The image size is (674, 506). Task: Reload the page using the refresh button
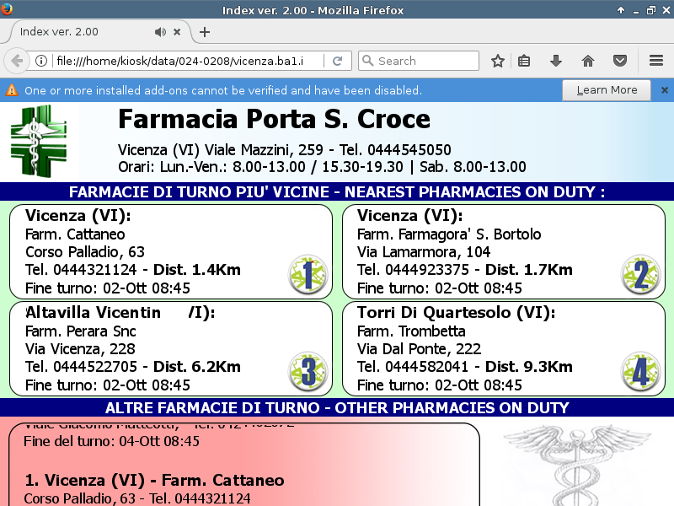337,61
